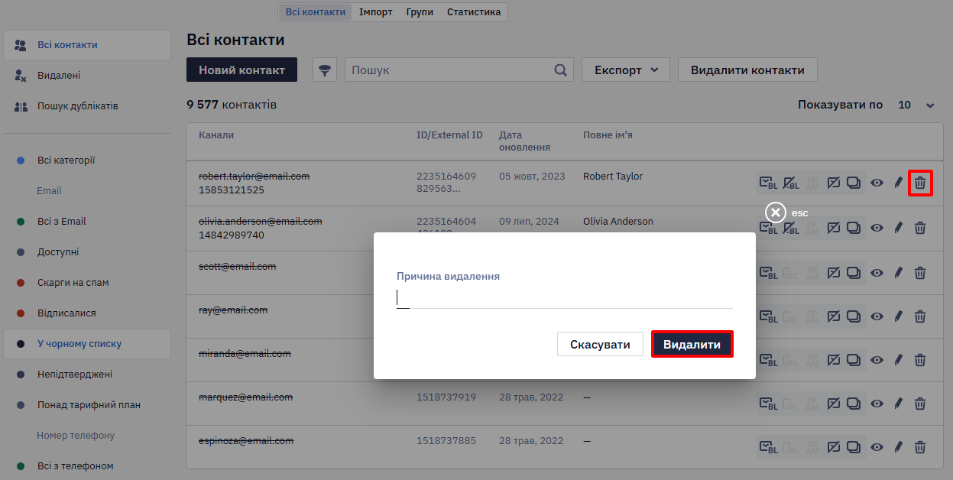Click pencil icon in ray@email.com row

tap(899, 316)
